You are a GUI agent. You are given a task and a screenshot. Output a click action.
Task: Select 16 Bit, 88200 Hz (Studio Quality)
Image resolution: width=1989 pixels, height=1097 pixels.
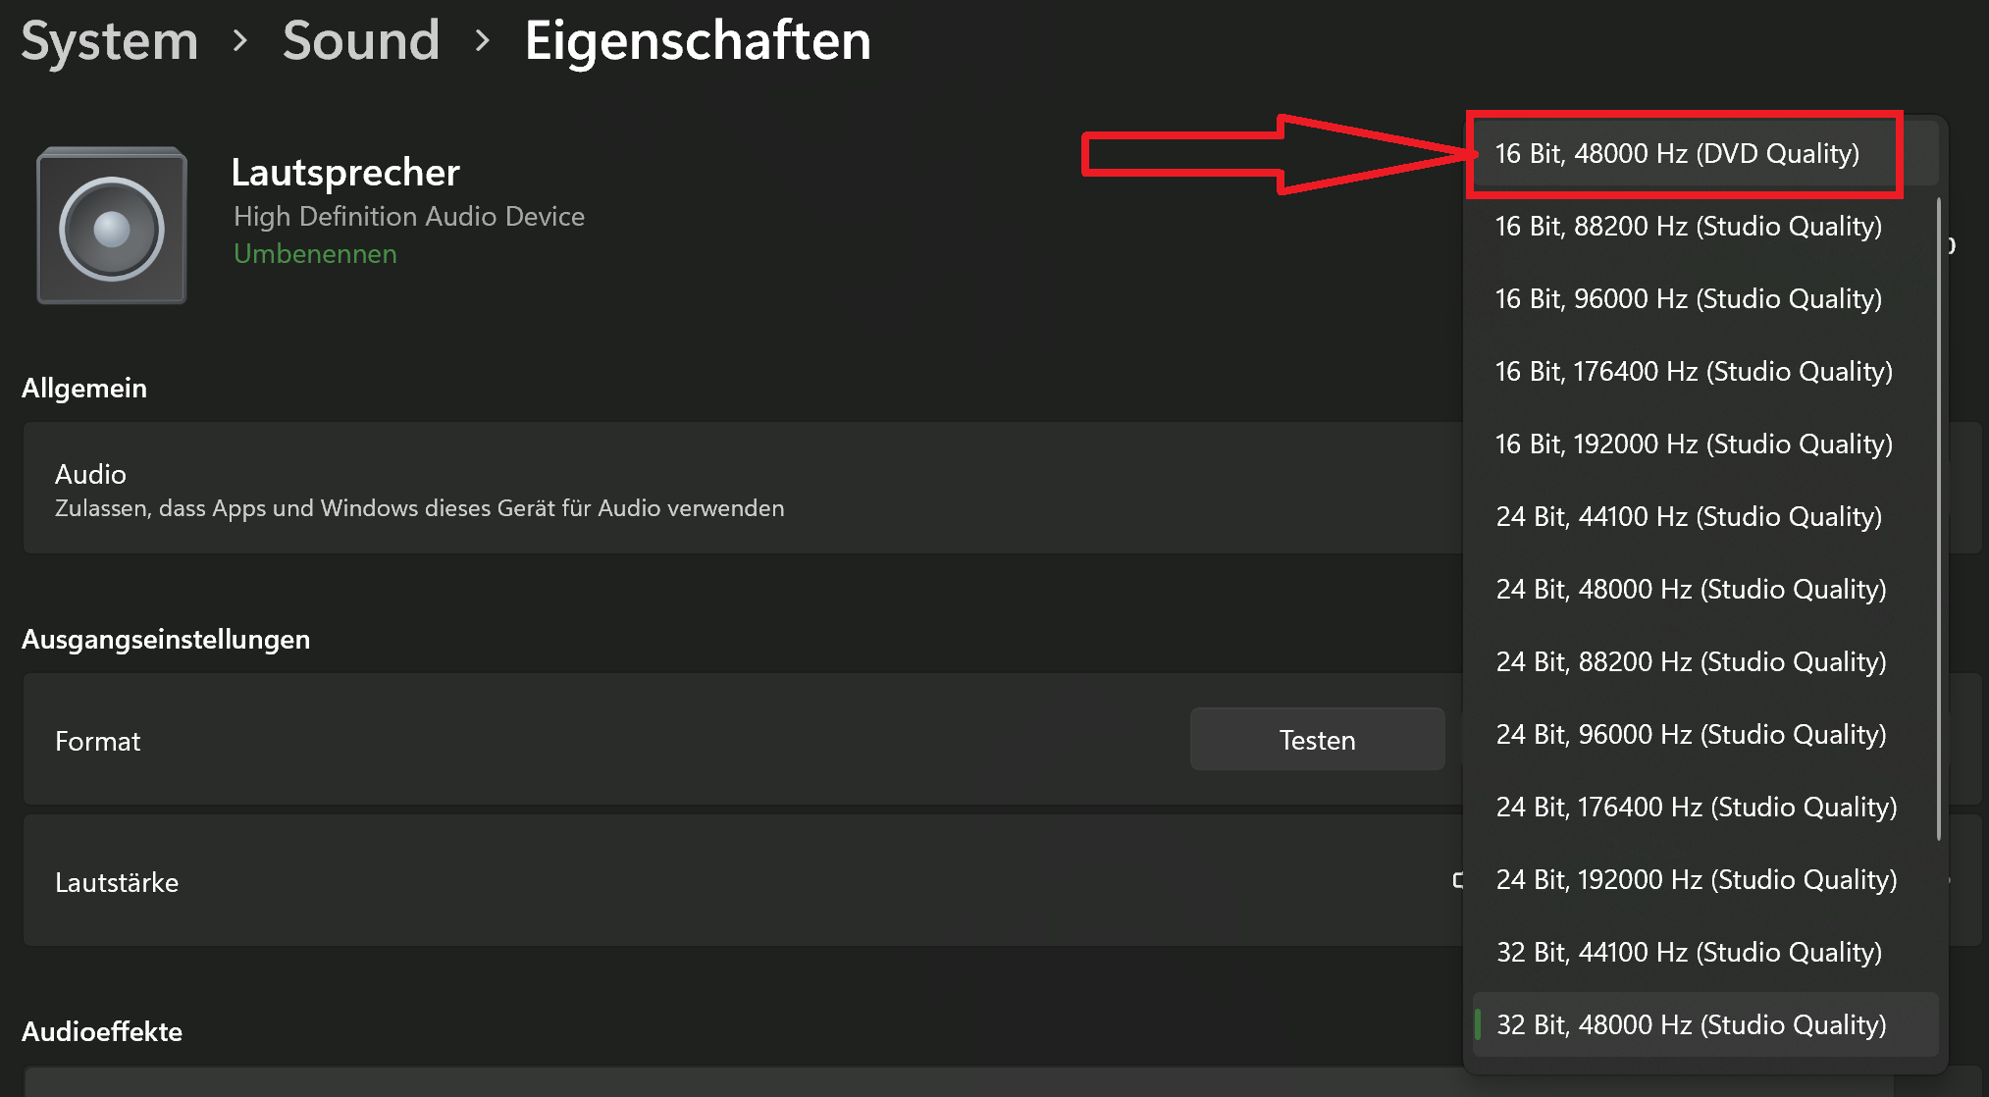pyautogui.click(x=1688, y=227)
